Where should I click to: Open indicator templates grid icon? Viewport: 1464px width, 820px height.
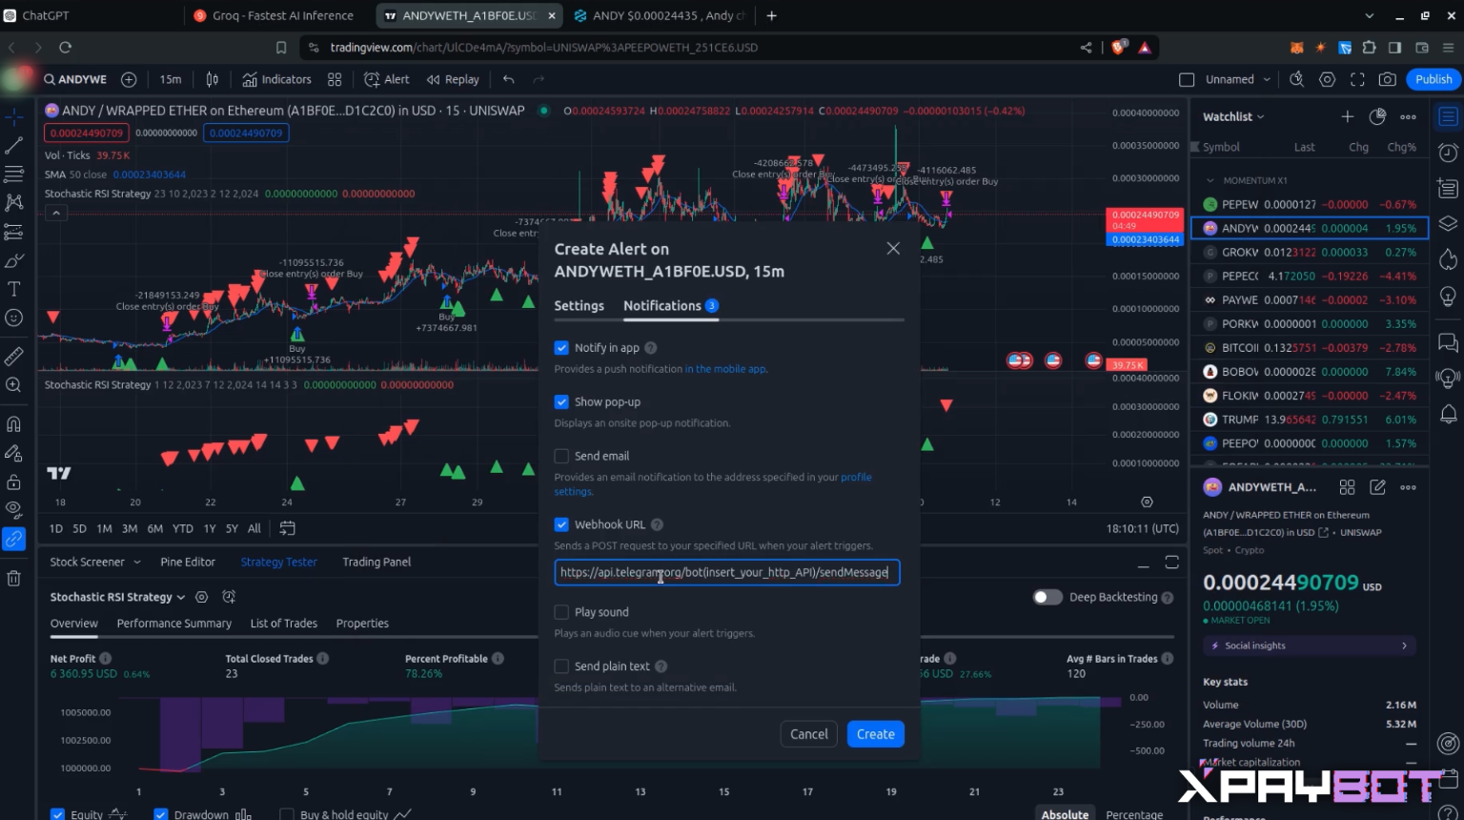point(335,79)
